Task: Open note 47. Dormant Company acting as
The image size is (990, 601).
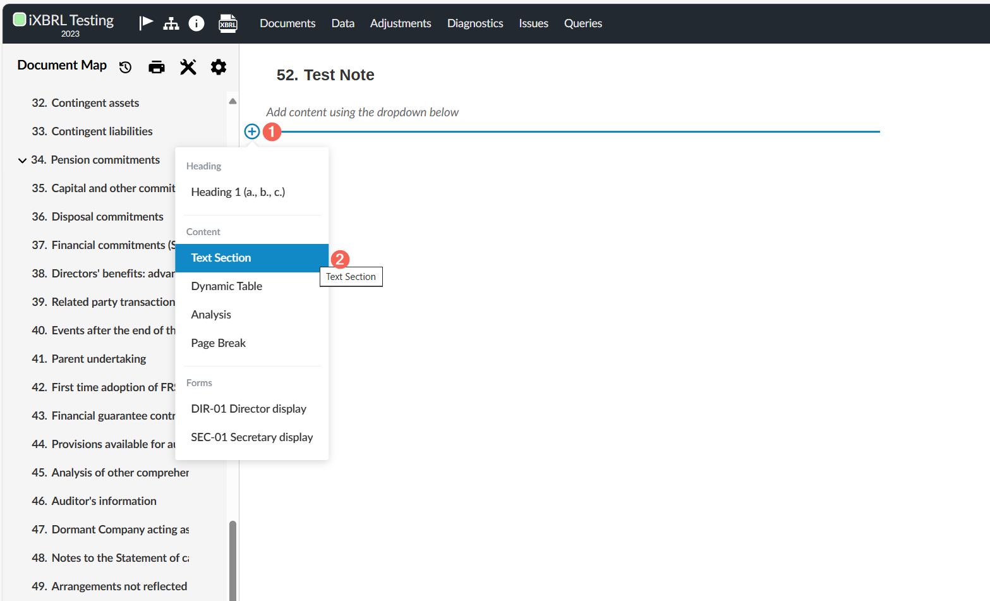Action: [111, 530]
